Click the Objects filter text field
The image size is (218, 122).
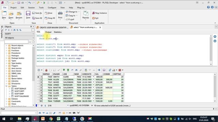(x=16, y=42)
